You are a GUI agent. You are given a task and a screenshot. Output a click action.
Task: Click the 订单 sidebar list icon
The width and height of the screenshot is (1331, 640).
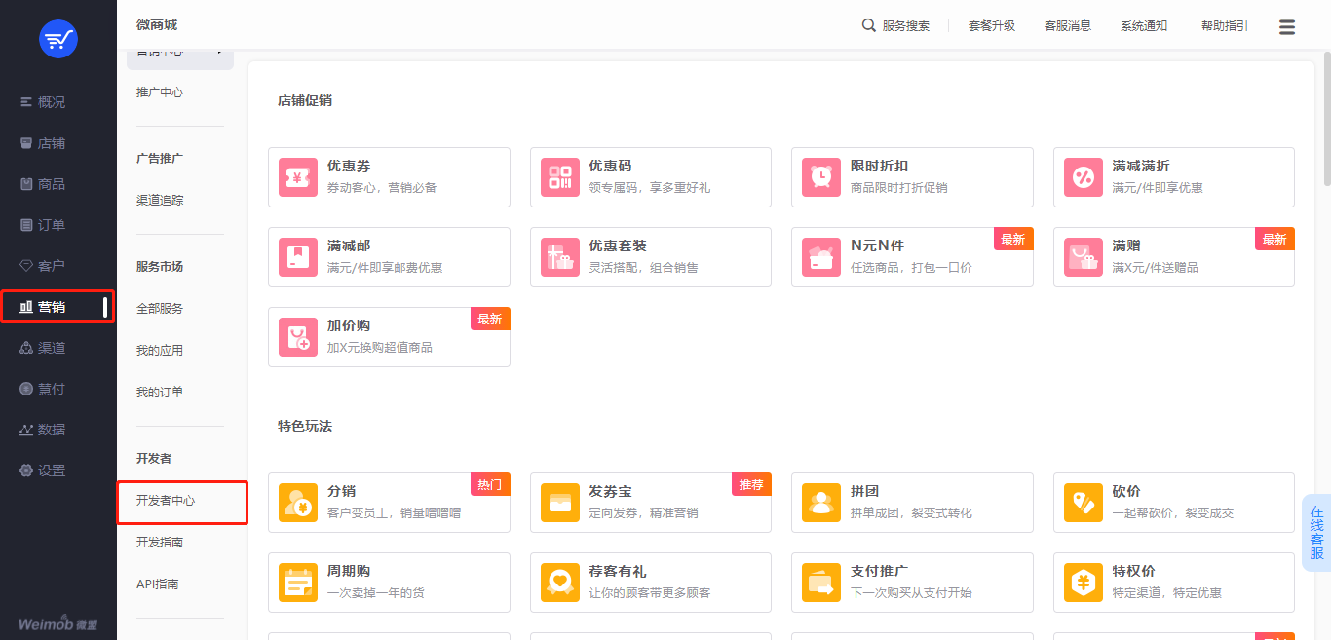click(x=26, y=225)
